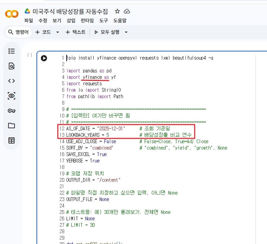The image size is (267, 244).
Task: Expand the dropdown arrow next to 모두 실행
Action: 126,32
